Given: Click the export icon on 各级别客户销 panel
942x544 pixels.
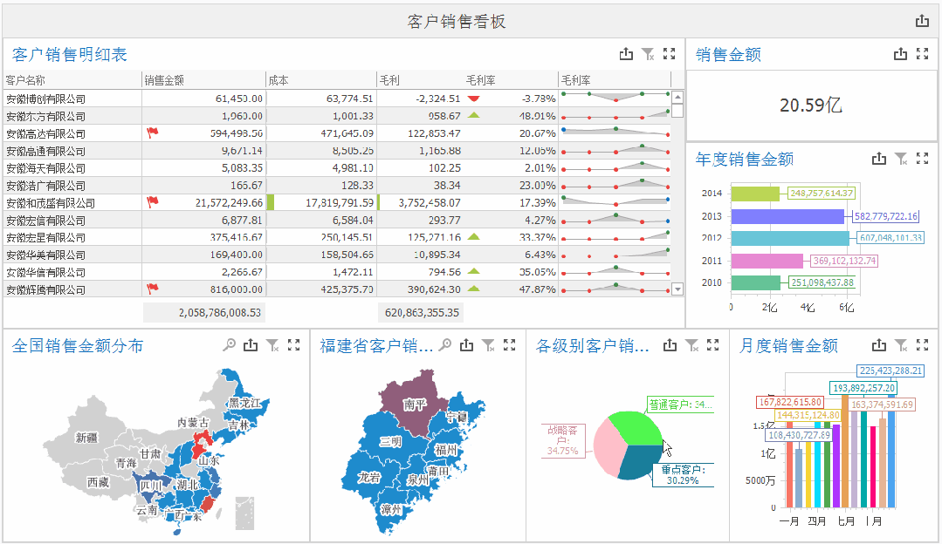Looking at the screenshot, I should coord(670,345).
